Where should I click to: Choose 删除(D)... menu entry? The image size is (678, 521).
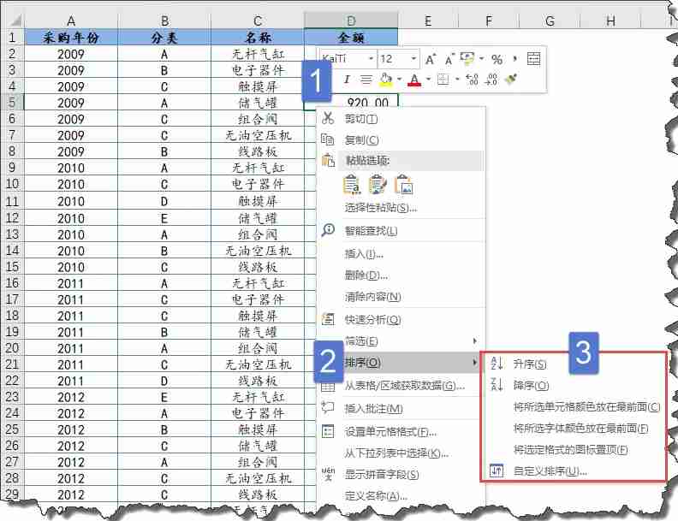click(x=401, y=275)
